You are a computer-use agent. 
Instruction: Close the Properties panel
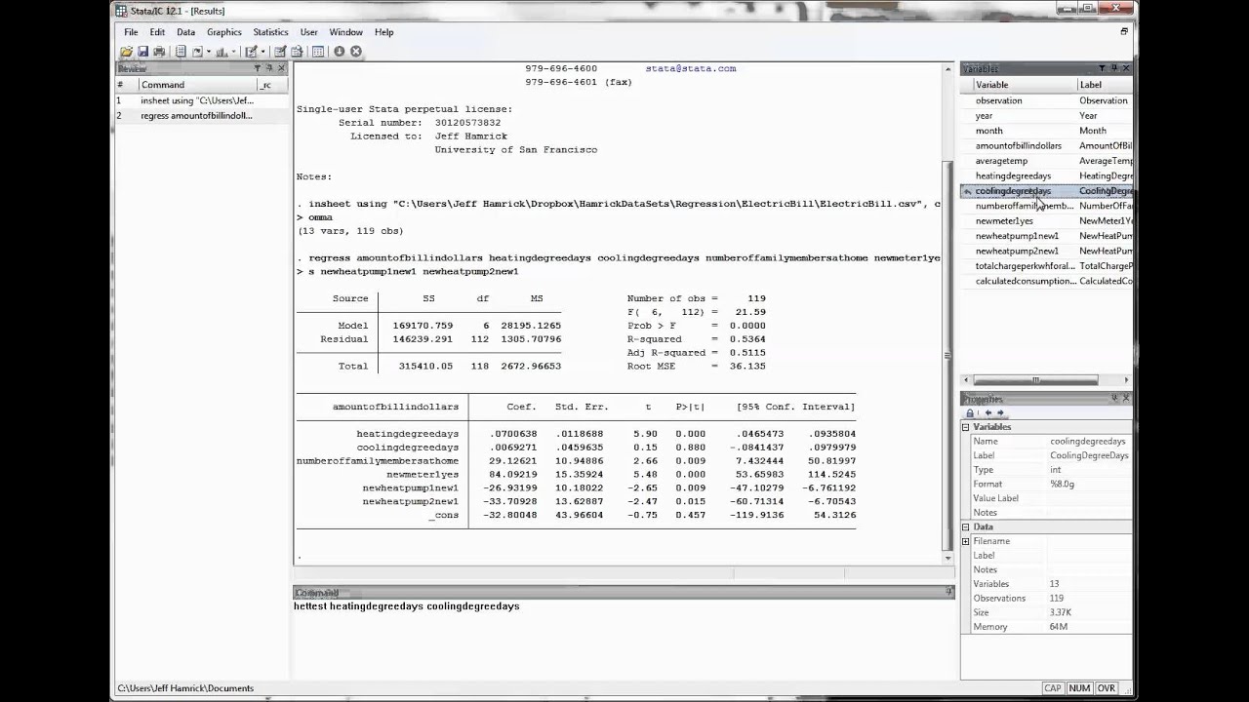click(1126, 399)
